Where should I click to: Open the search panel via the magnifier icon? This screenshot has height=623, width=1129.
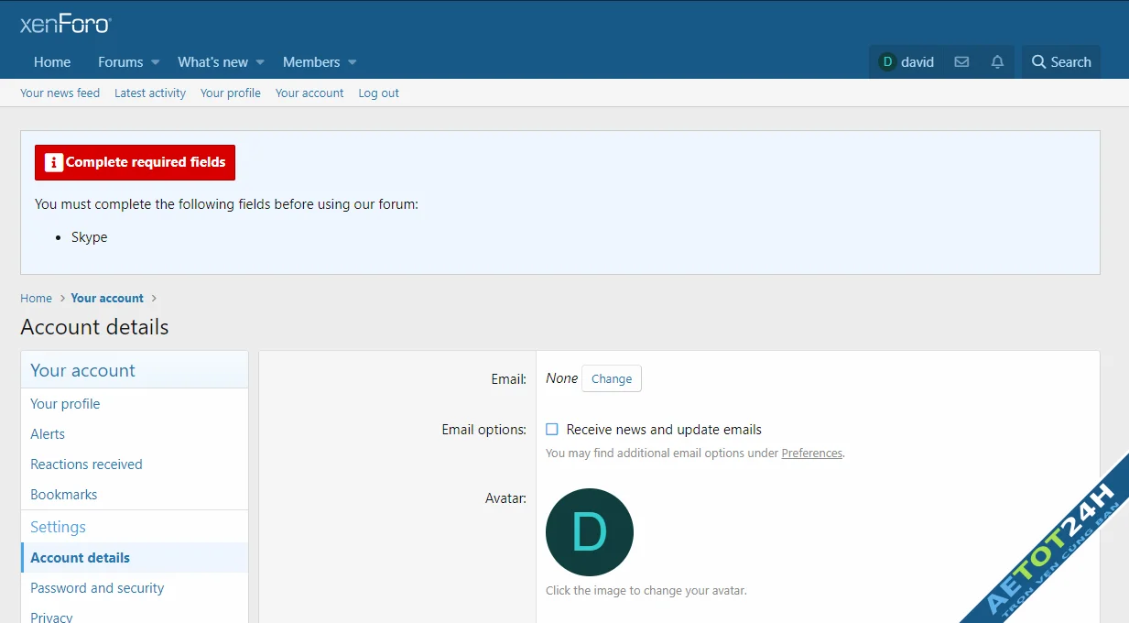1060,61
